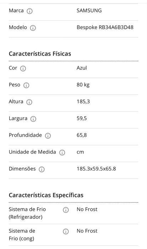The height and width of the screenshot is (249, 147).
Task: Click the Características Físicas heading
Action: [x=40, y=54]
